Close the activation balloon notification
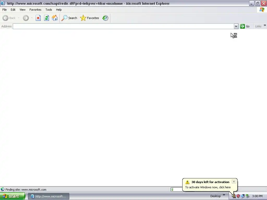 tap(234, 182)
